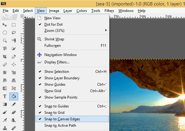
Task: Open Display Filters... dialog
Action: (x=72, y=62)
